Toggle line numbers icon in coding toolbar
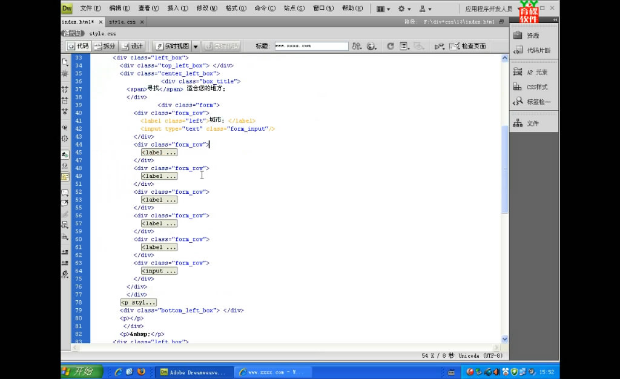The height and width of the screenshot is (379, 620). click(65, 154)
